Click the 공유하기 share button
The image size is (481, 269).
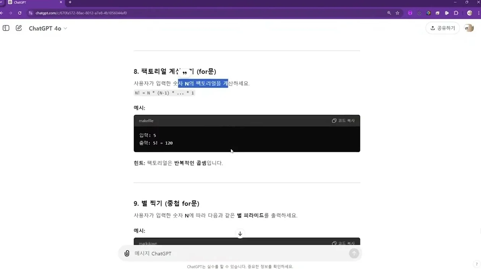pos(443,28)
